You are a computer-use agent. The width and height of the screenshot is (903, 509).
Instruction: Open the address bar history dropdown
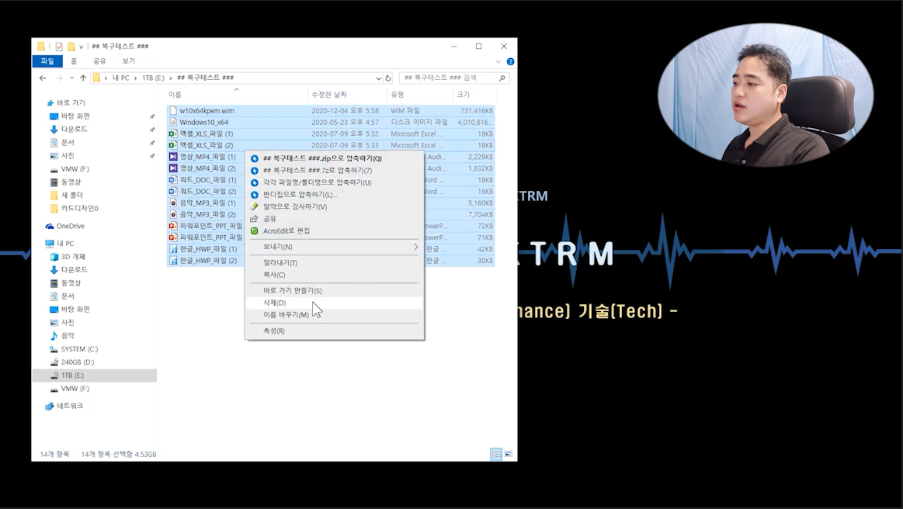[378, 78]
